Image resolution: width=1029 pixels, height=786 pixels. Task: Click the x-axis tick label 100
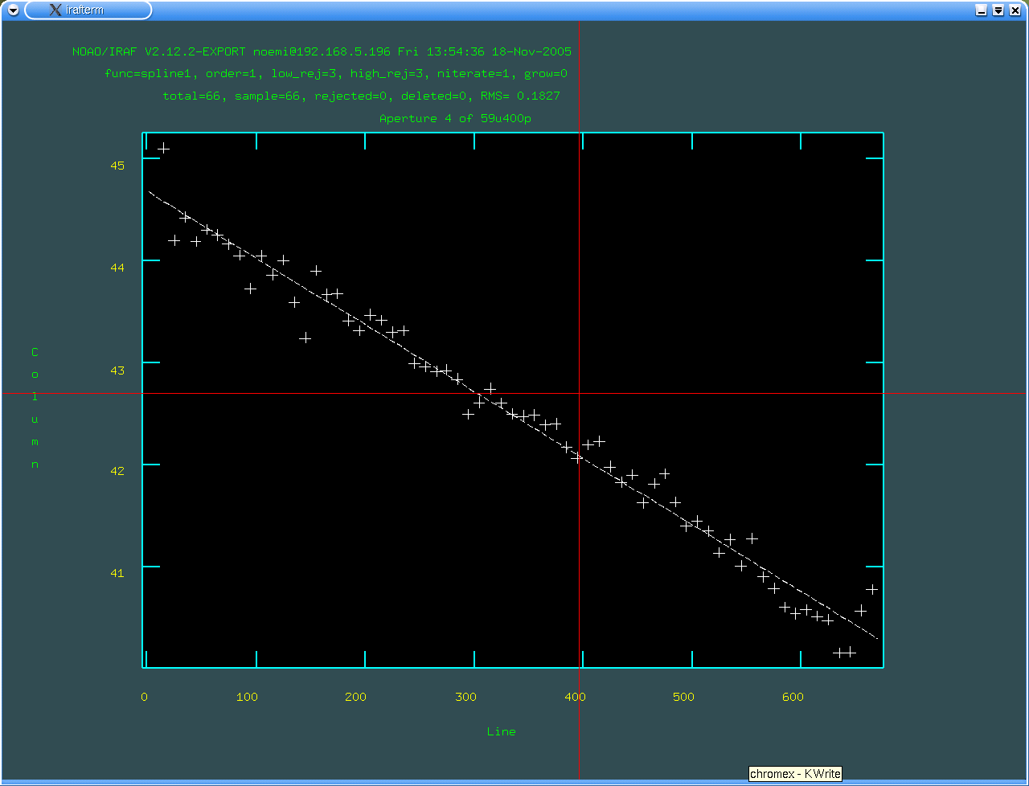[247, 698]
